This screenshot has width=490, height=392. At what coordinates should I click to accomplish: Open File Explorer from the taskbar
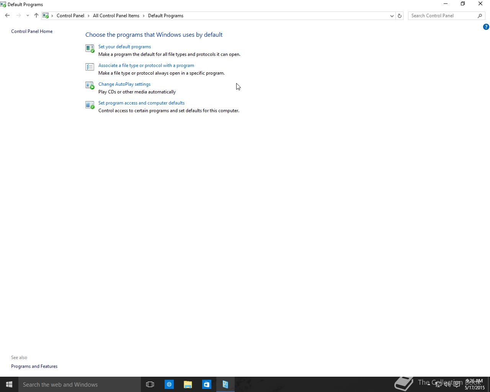pyautogui.click(x=188, y=384)
